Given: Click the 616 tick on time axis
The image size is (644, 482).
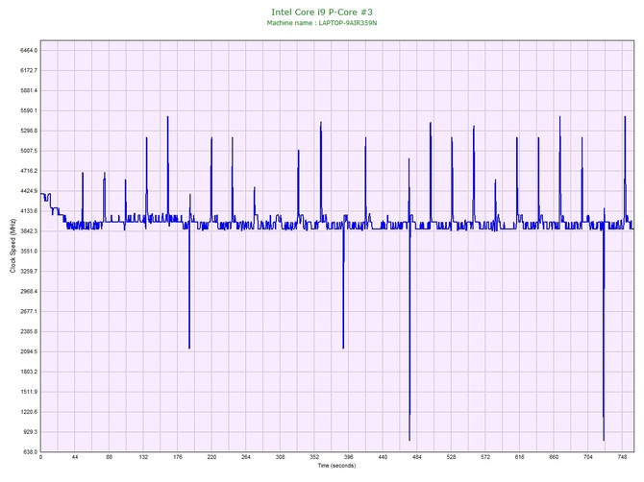Looking at the screenshot, I should tap(520, 457).
